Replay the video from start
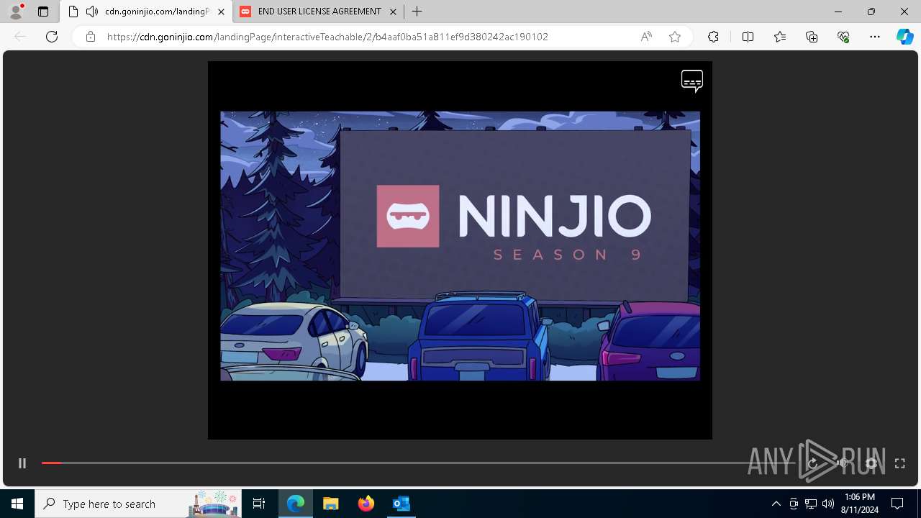921x518 pixels. pyautogui.click(x=813, y=463)
